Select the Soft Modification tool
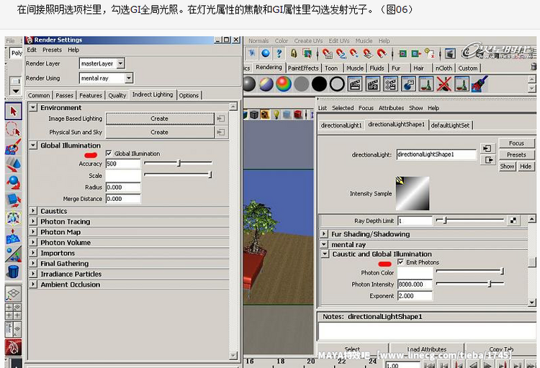 click(x=14, y=236)
